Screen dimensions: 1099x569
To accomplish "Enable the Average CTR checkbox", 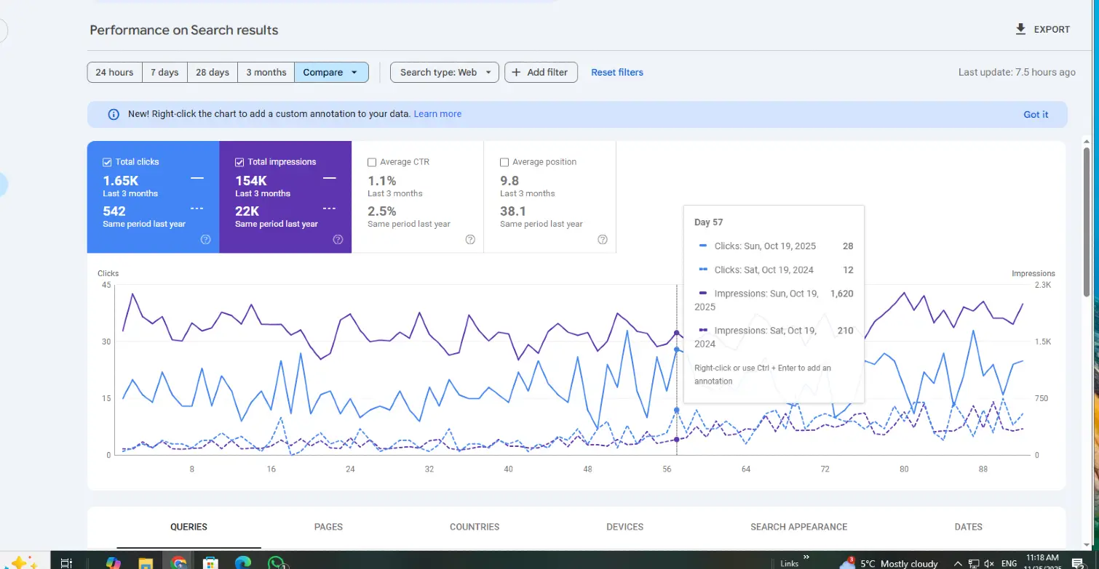I will [372, 162].
